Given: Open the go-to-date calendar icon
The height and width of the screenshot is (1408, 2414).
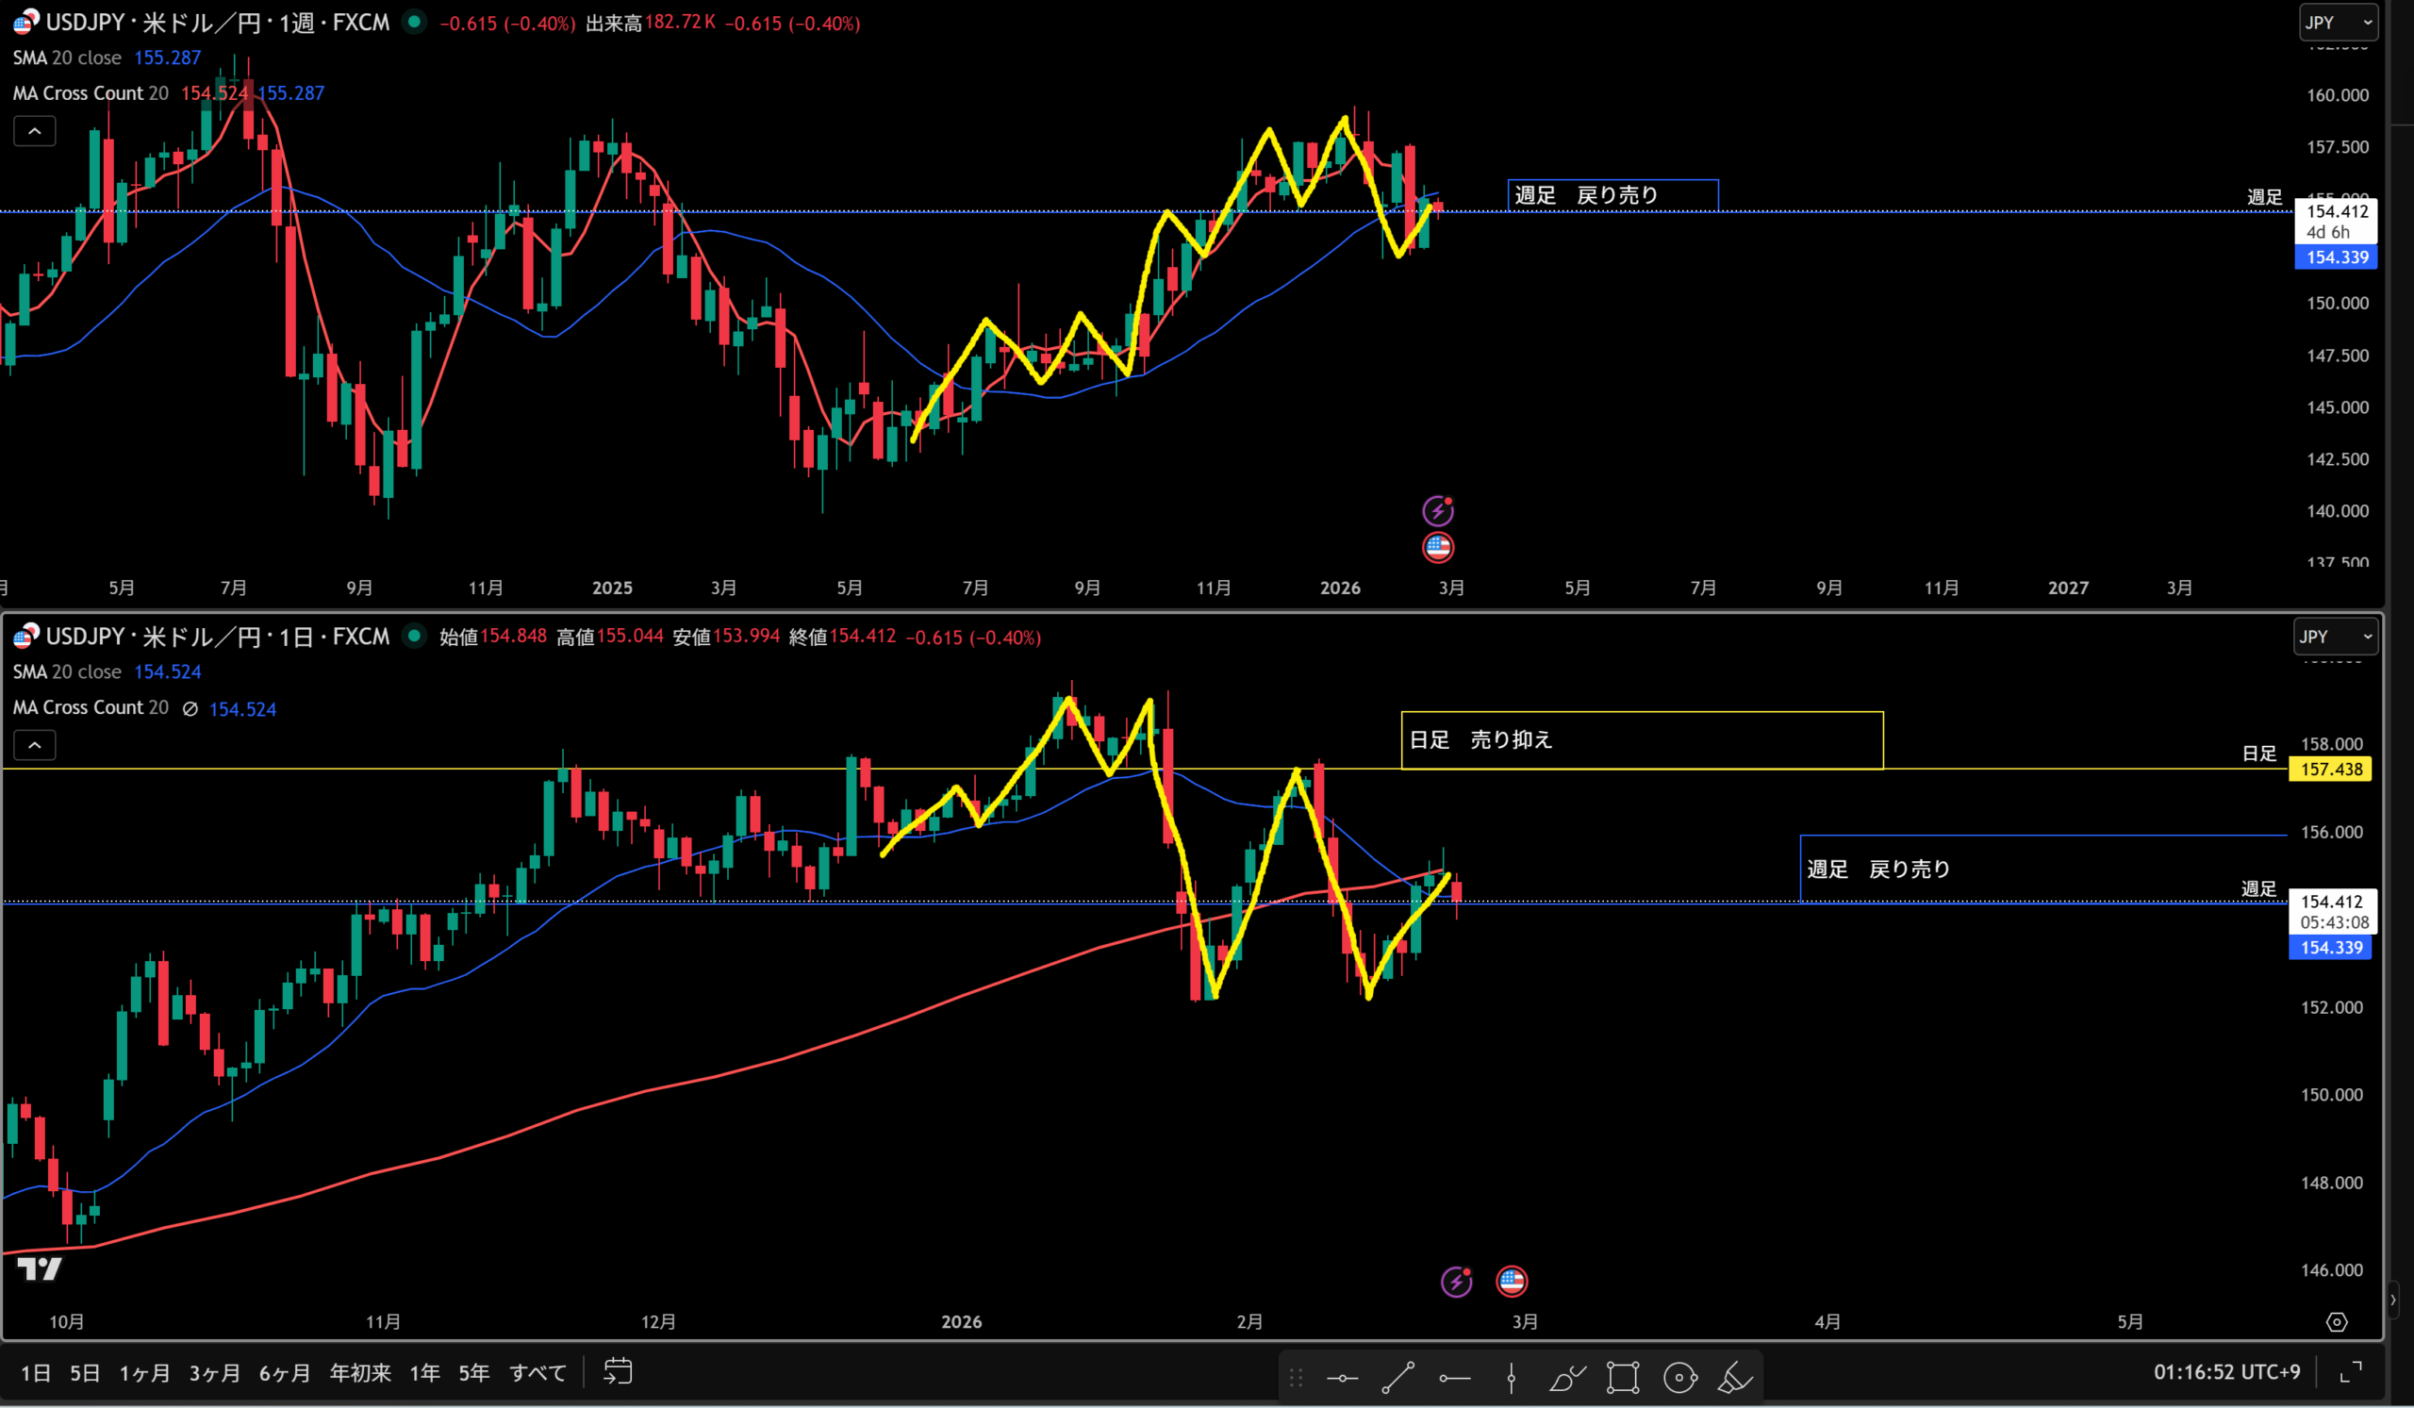Looking at the screenshot, I should coord(618,1371).
